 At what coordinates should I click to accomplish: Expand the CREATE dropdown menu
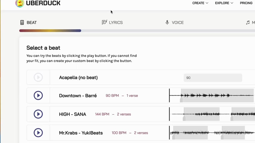[x=200, y=3]
